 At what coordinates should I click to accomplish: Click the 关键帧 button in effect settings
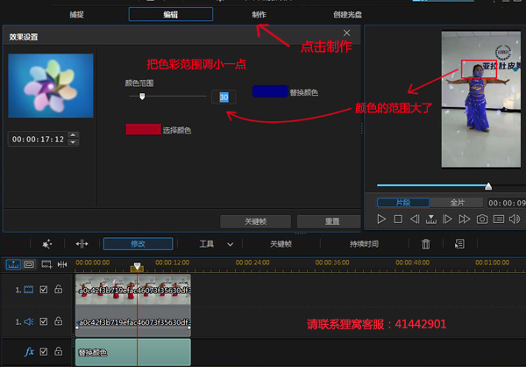(x=256, y=221)
